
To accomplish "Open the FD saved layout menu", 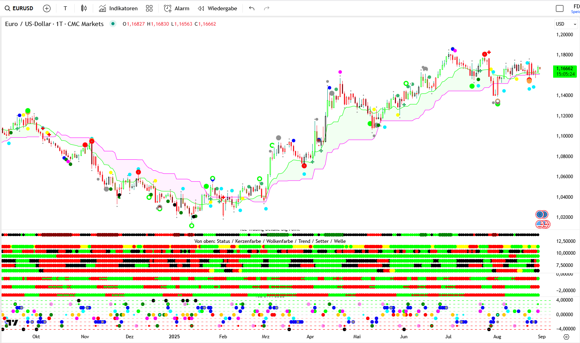I will (x=576, y=8).
